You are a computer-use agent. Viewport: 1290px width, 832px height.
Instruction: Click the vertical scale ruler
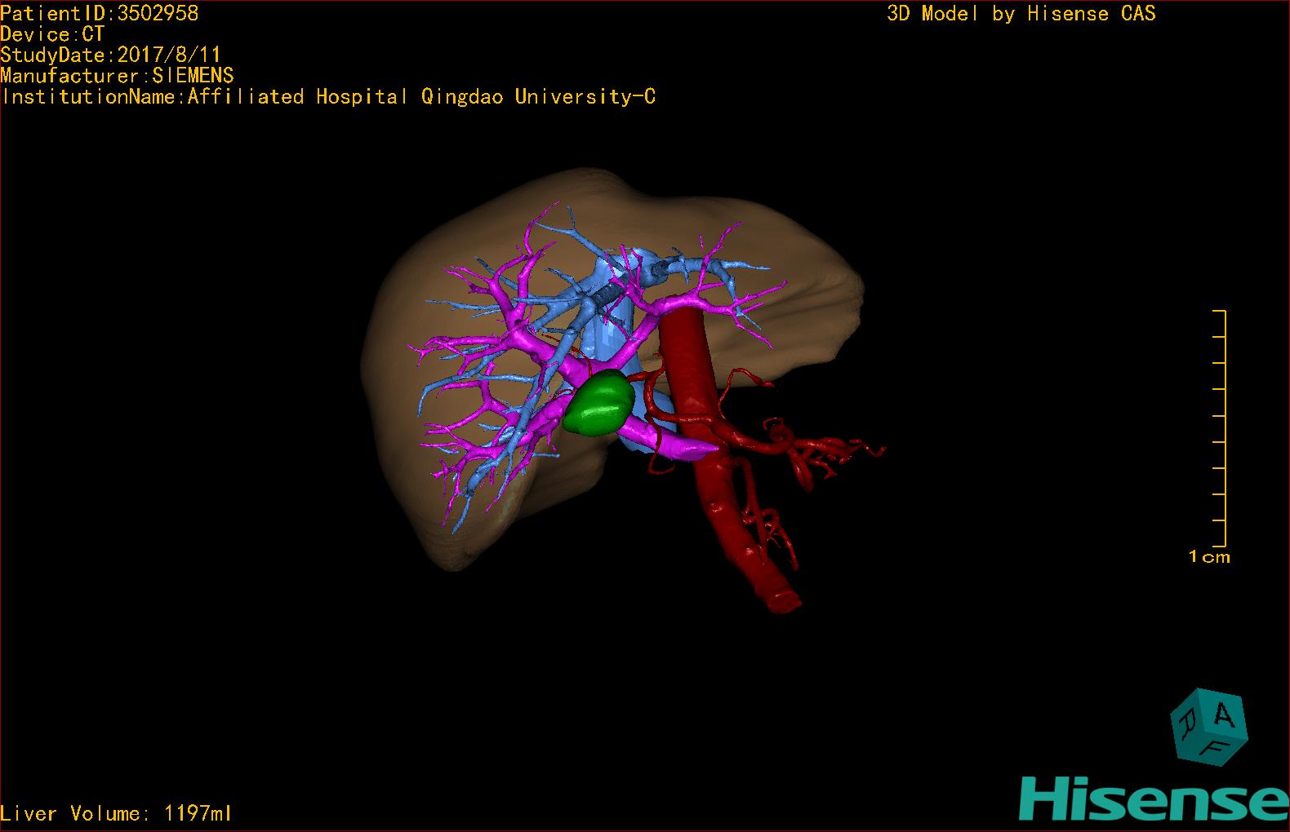point(1220,428)
